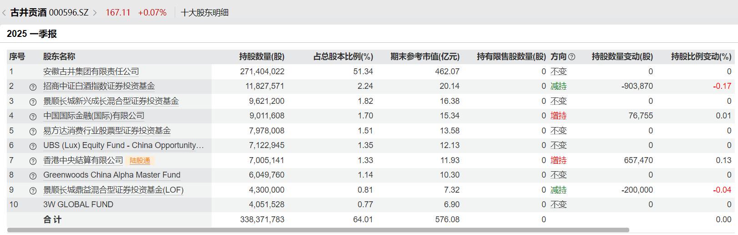The width and height of the screenshot is (738, 235).
Task: Click info icon beside 香港中央結算有限公司
Action: (33, 161)
